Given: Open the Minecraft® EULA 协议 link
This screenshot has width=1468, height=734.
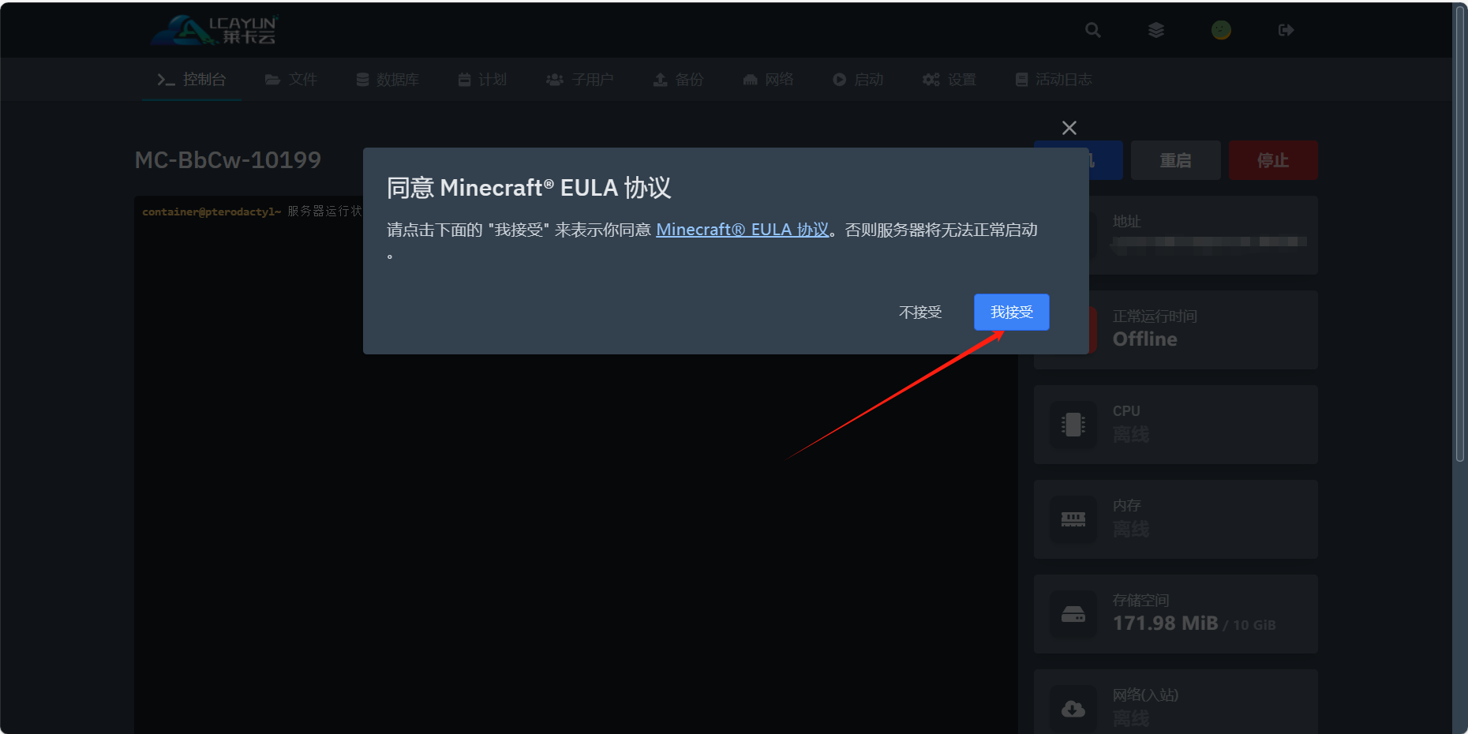Looking at the screenshot, I should point(742,230).
